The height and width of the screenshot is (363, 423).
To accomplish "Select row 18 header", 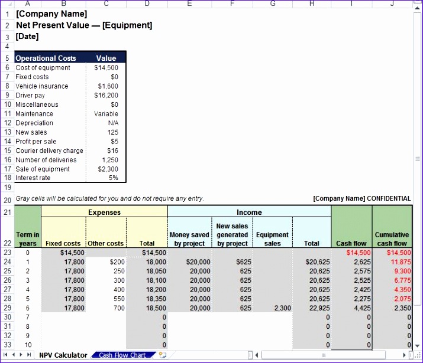I will point(7,178).
